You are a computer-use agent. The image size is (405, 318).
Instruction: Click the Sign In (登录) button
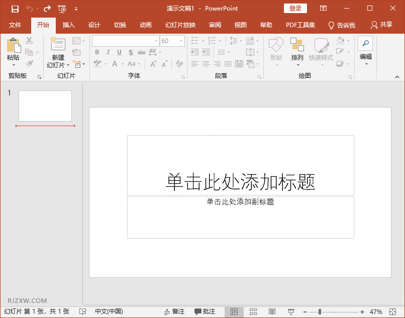(x=295, y=8)
